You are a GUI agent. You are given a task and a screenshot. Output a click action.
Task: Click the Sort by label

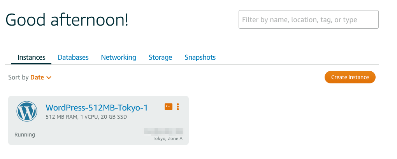18,78
